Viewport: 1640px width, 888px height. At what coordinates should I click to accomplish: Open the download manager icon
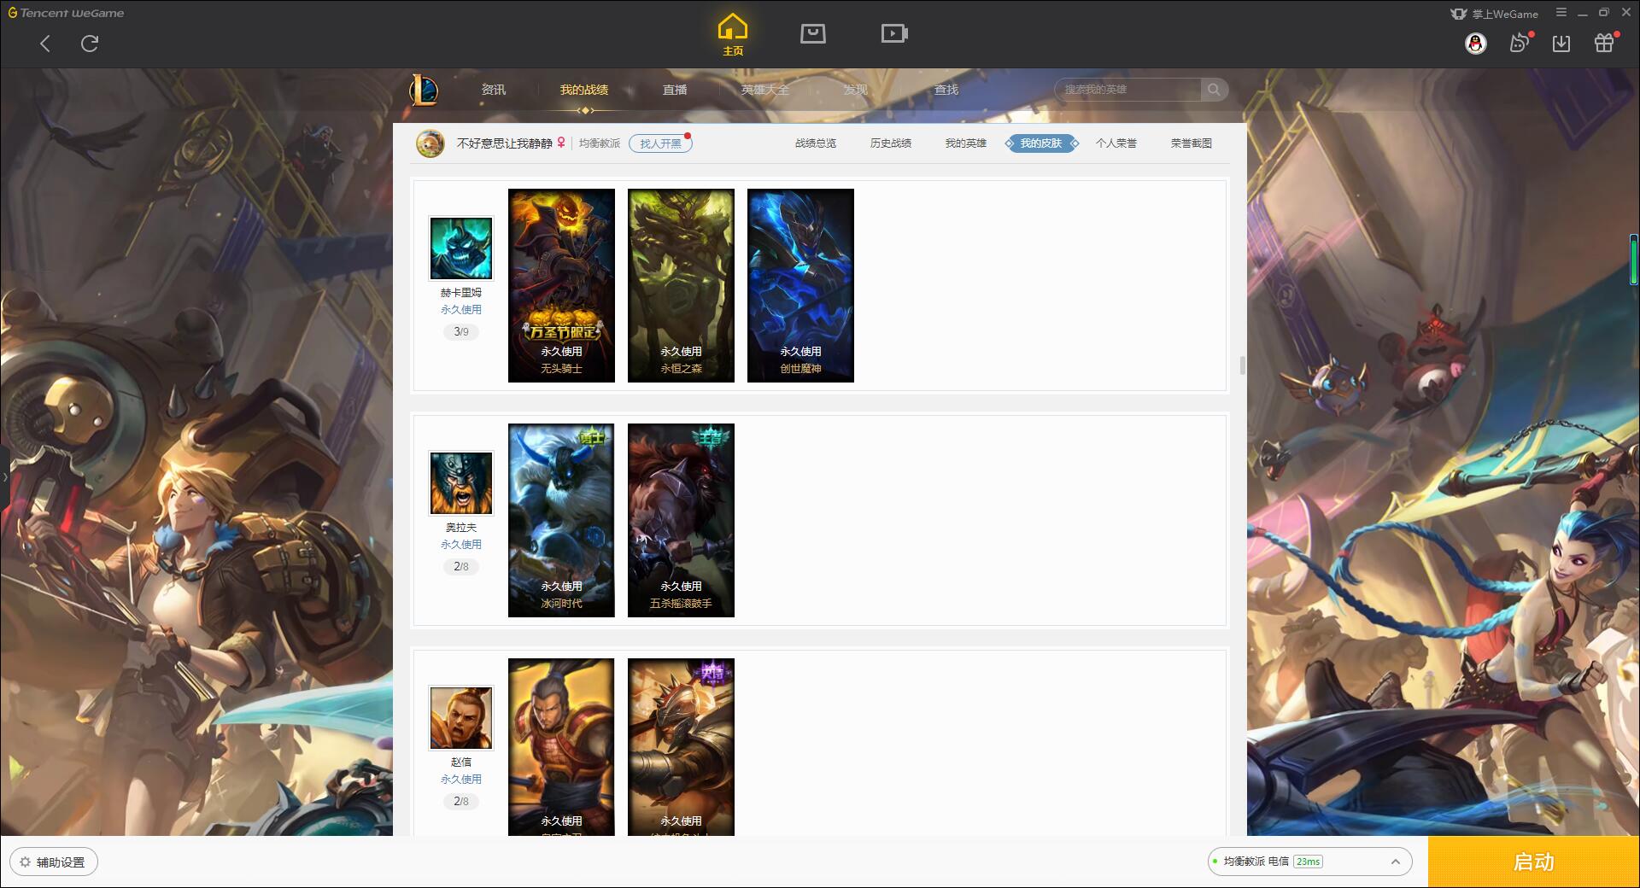[1561, 44]
